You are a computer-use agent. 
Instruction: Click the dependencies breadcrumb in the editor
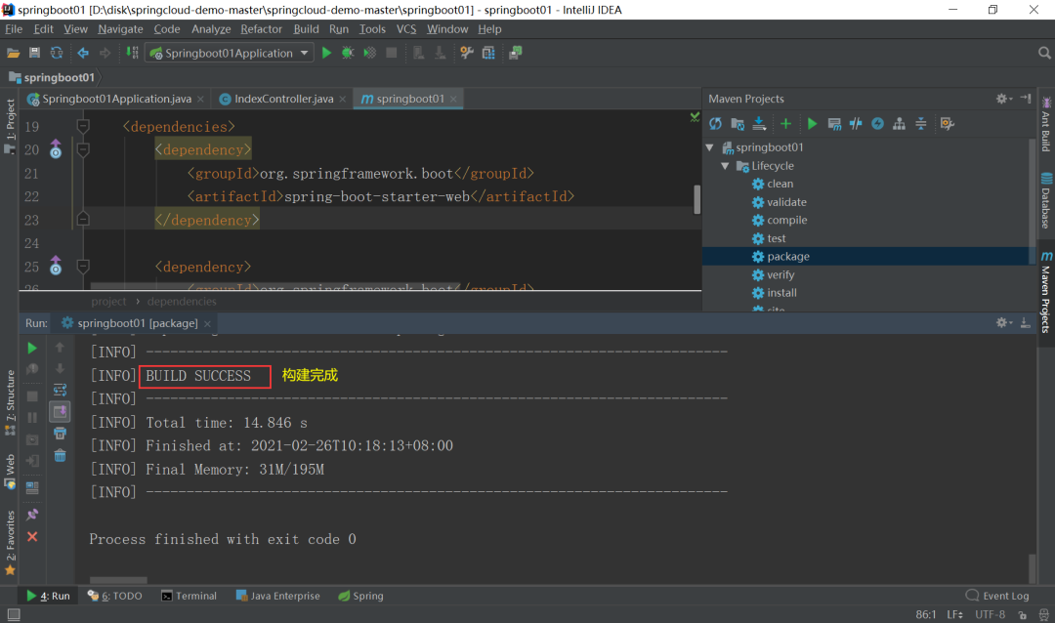[182, 302]
